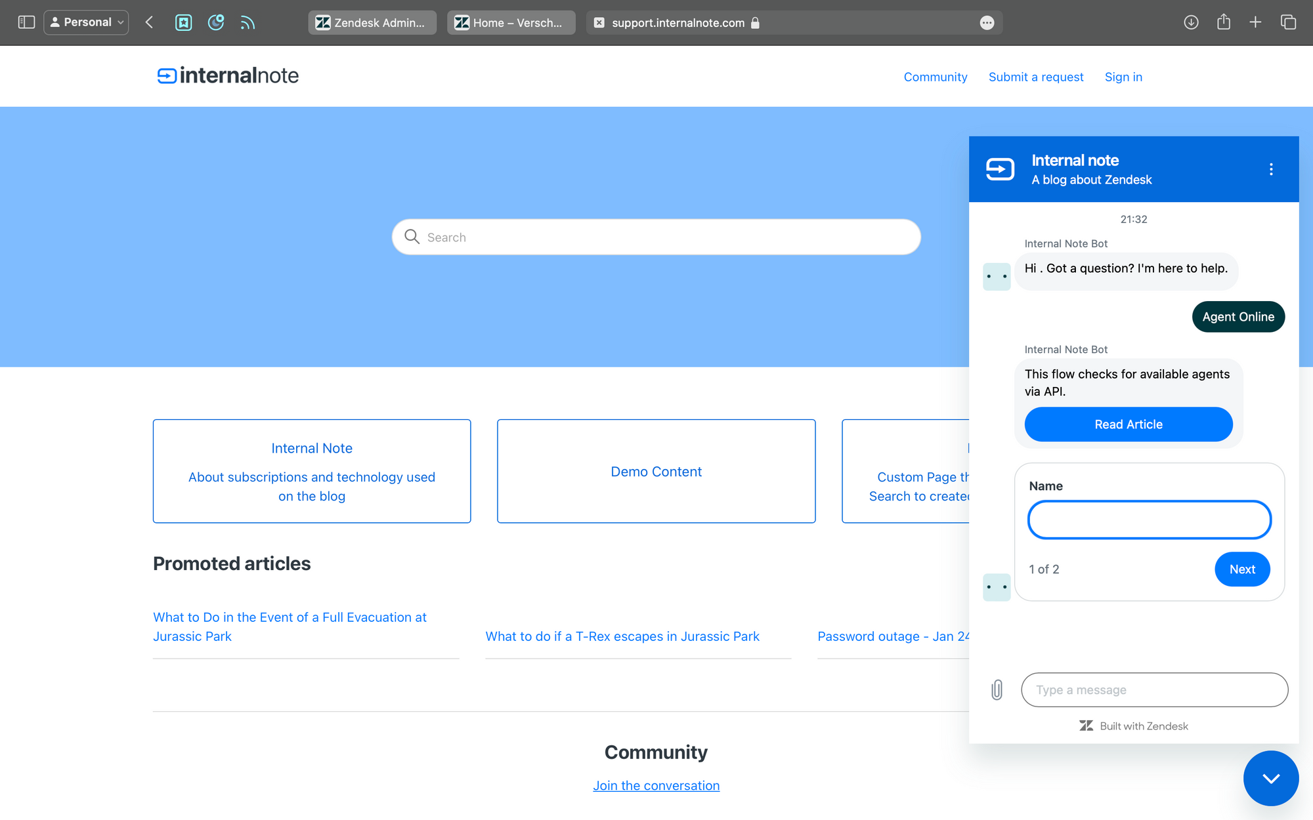This screenshot has height=820, width=1313.
Task: Open the Demo Content category card
Action: coord(656,471)
